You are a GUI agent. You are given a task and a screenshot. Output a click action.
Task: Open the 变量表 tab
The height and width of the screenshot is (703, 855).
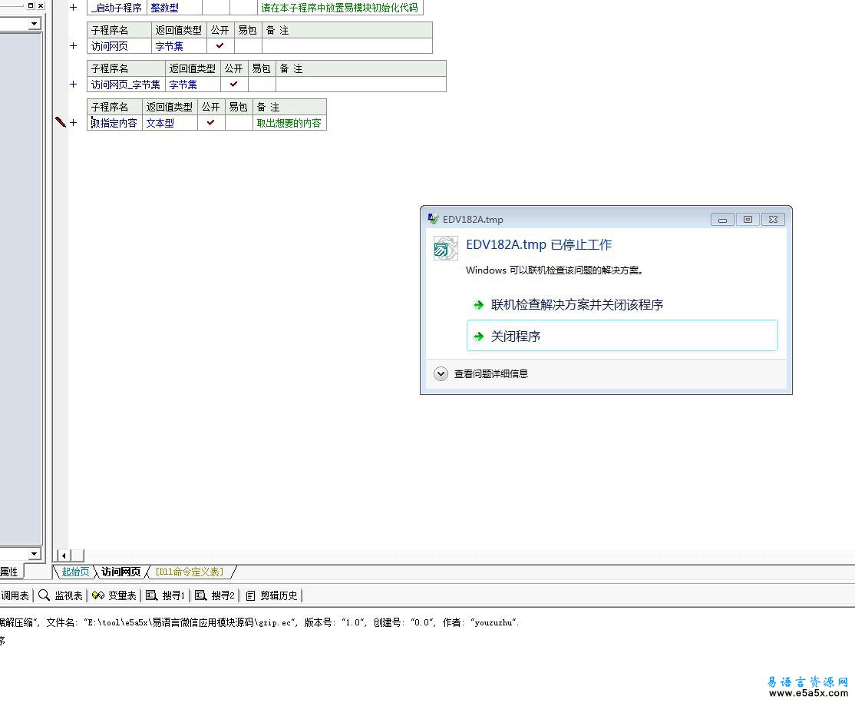pos(114,595)
